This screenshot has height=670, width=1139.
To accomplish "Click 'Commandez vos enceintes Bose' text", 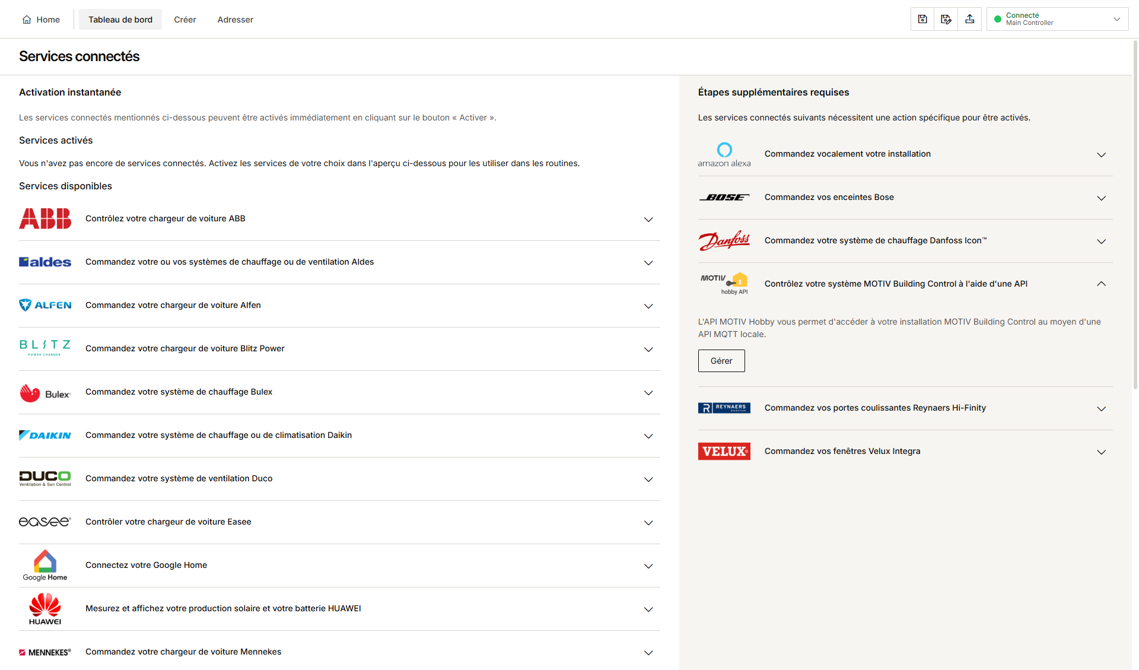I will [829, 197].
